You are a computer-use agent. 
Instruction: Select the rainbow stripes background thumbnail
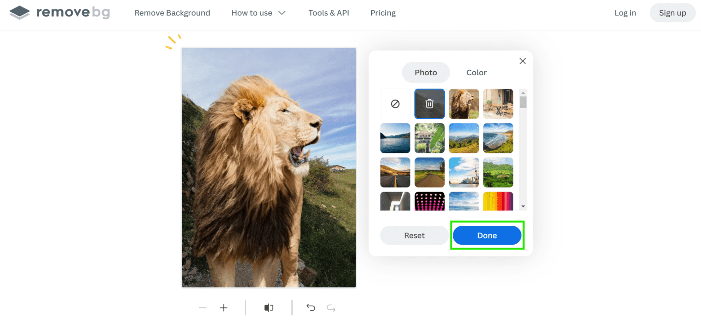pos(498,201)
